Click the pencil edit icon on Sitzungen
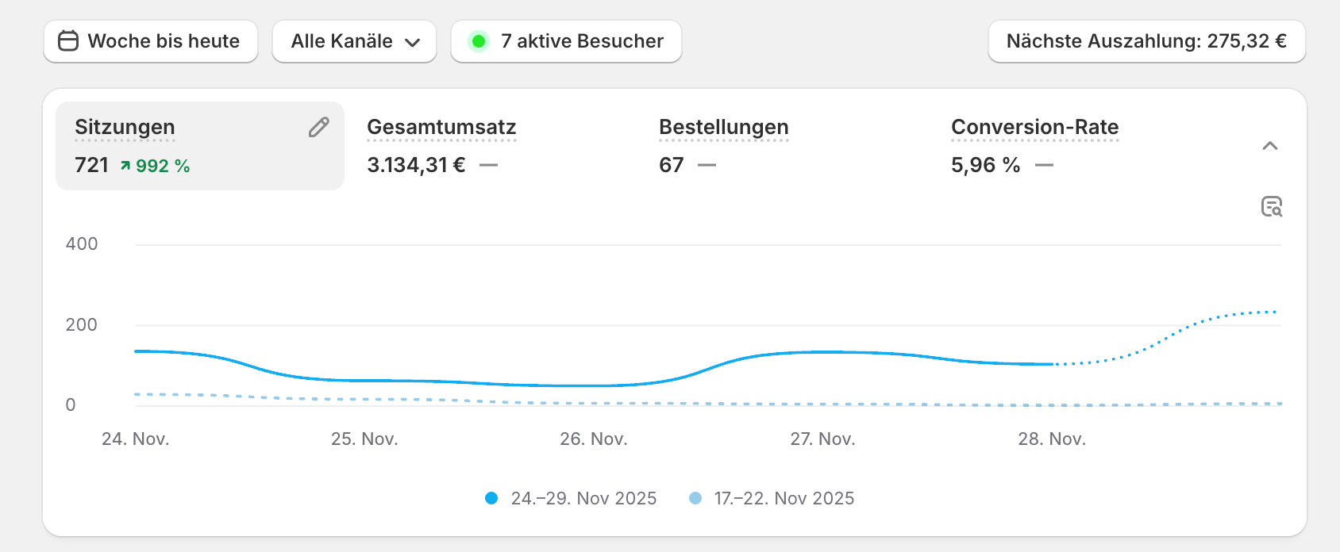Screen dimensions: 1340x552 tap(319, 127)
